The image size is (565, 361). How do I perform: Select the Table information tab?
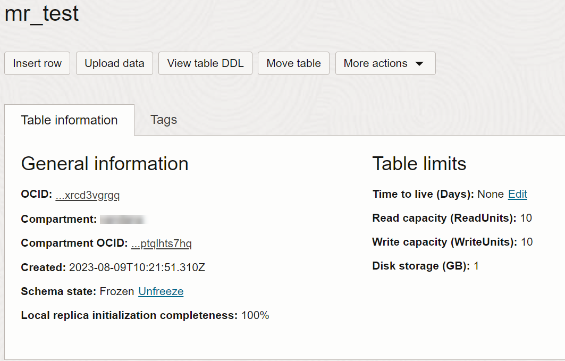tap(69, 120)
